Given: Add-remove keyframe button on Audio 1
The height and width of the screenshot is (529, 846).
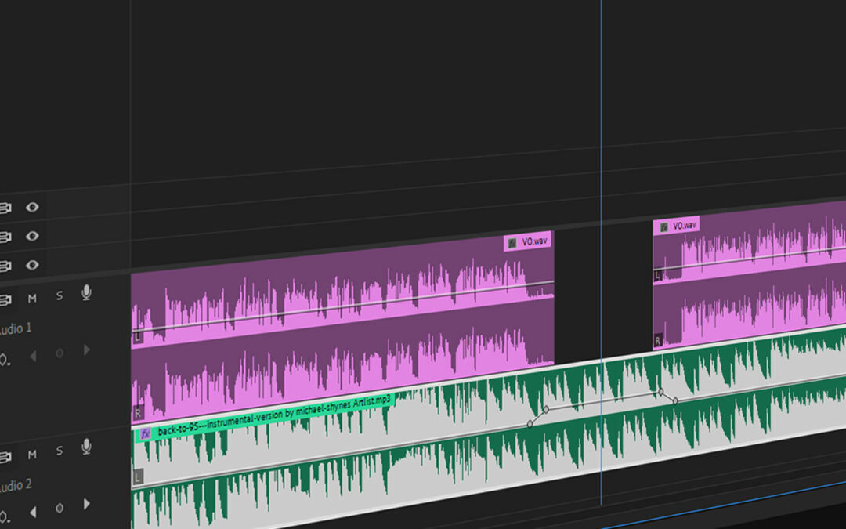Looking at the screenshot, I should [60, 353].
